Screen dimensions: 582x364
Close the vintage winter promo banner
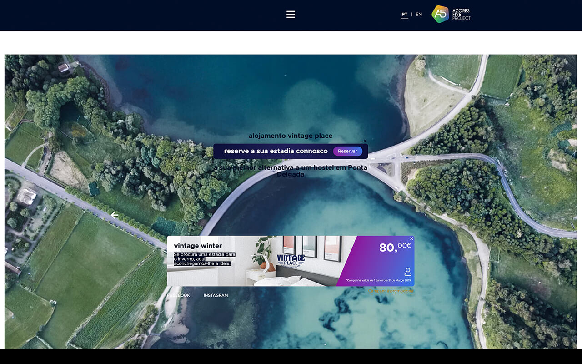411,238
